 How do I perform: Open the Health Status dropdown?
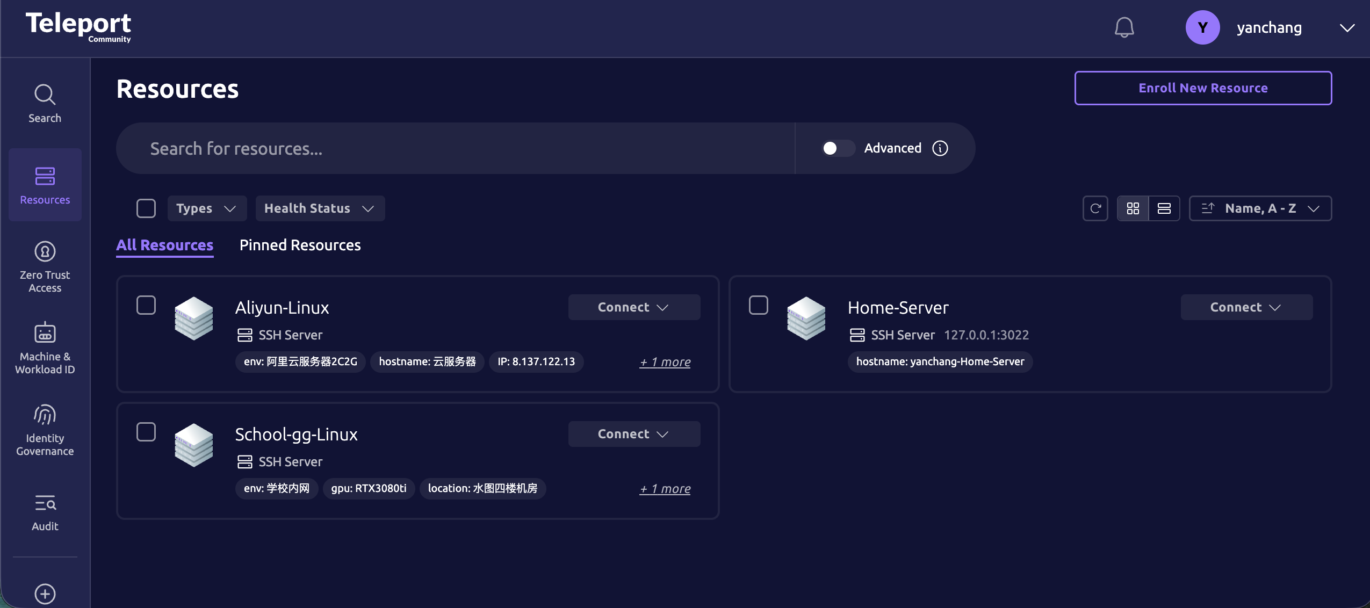pyautogui.click(x=320, y=208)
